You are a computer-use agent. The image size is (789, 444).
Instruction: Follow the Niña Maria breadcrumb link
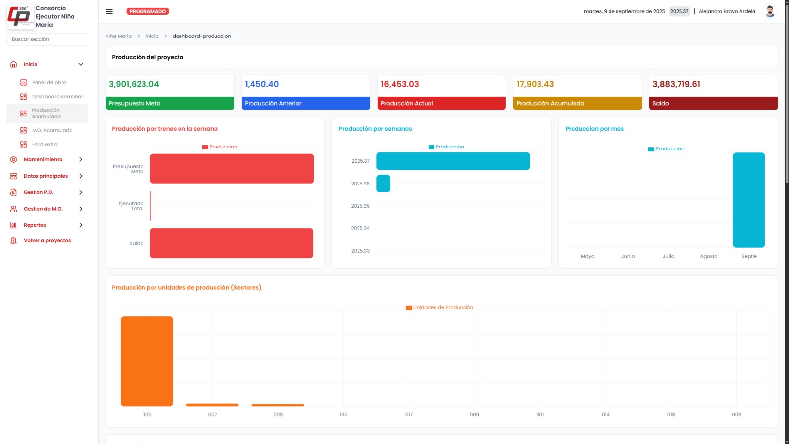coord(118,37)
